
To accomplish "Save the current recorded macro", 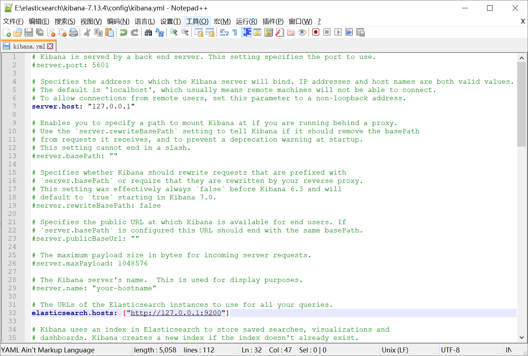I will click(360, 32).
